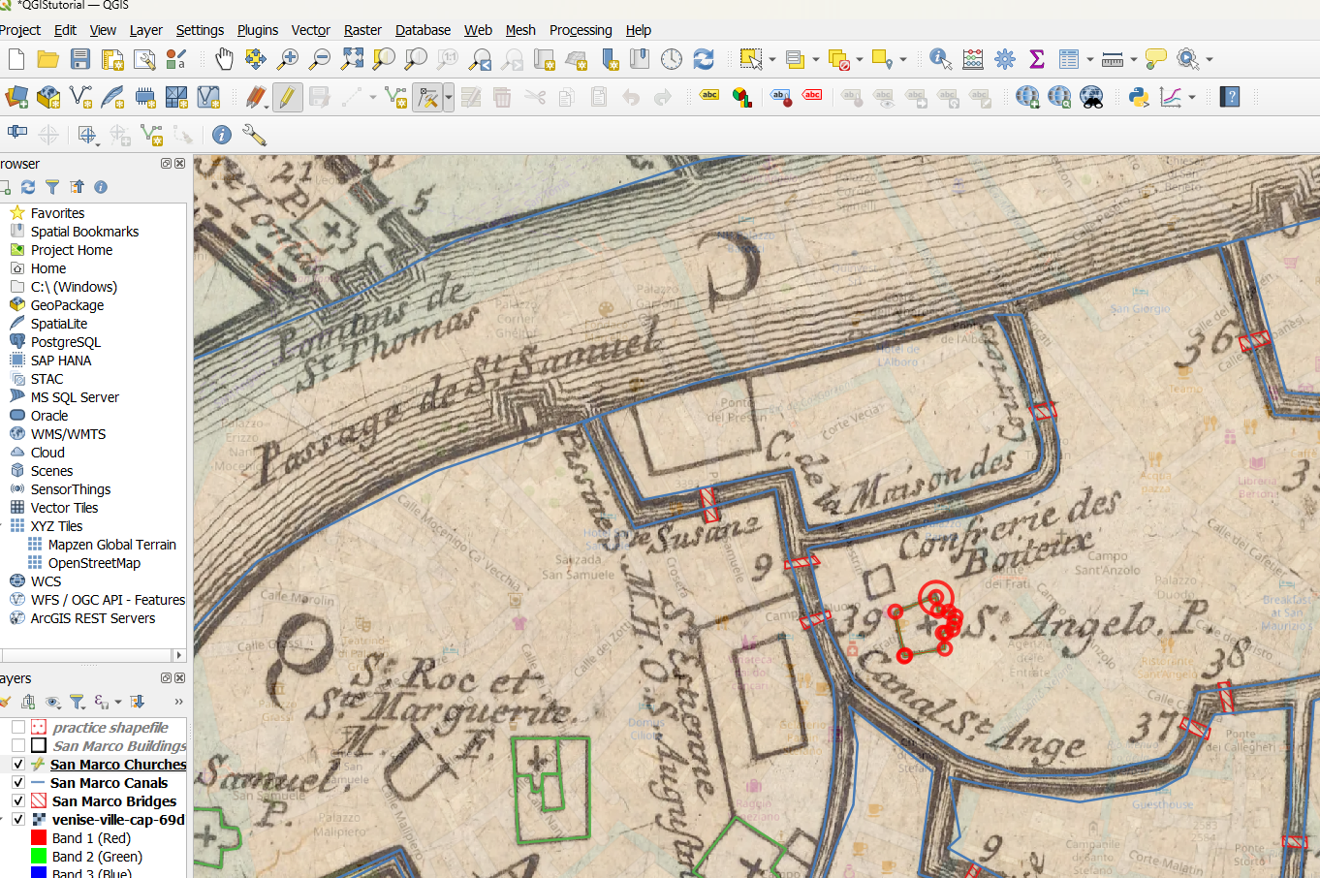Click the Add Group icon in Layers
The height and width of the screenshot is (878, 1320).
pyautogui.click(x=28, y=702)
